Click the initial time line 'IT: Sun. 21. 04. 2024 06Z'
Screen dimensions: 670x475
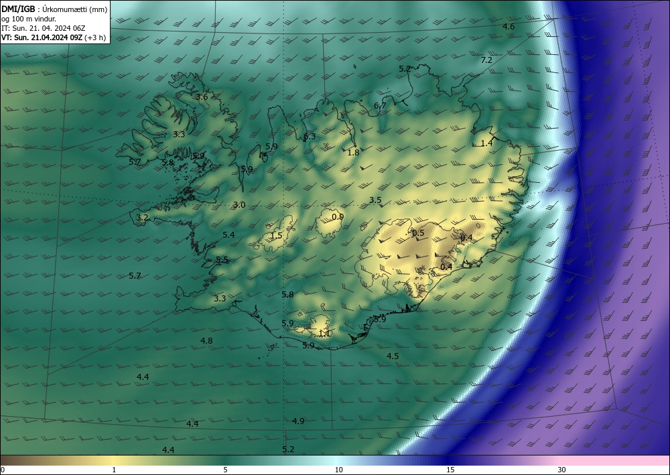pyautogui.click(x=43, y=28)
